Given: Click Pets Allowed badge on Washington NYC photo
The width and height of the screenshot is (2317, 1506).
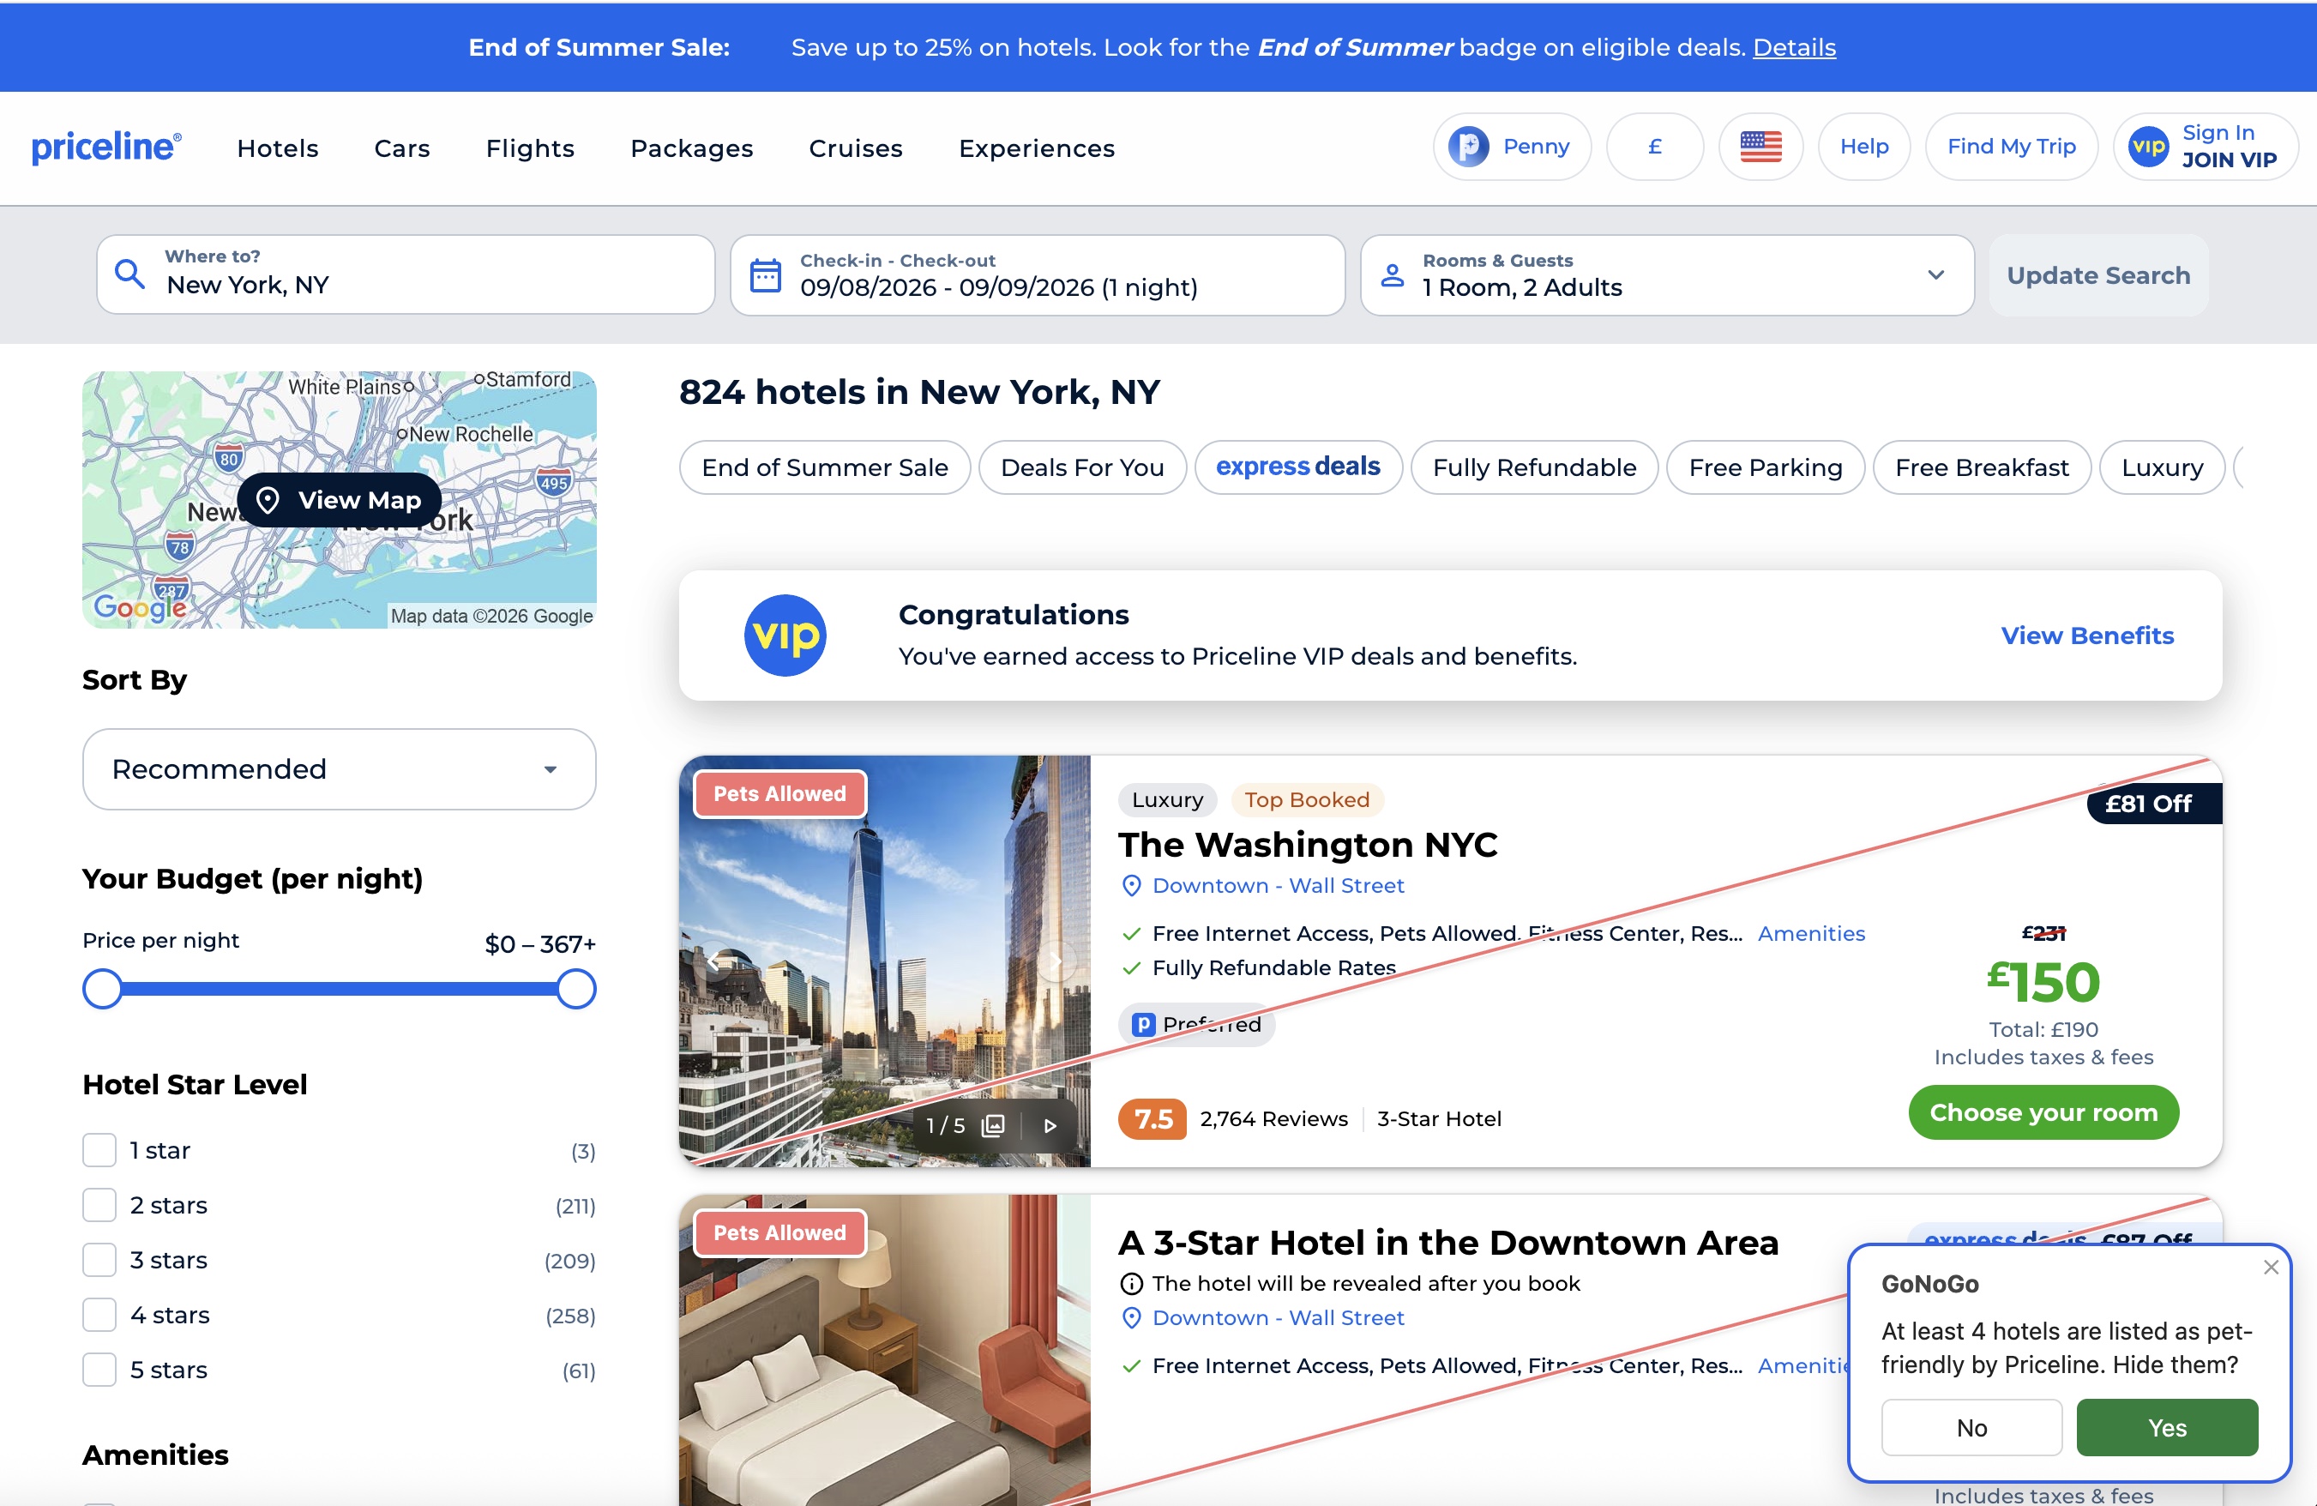Looking at the screenshot, I should (x=779, y=793).
